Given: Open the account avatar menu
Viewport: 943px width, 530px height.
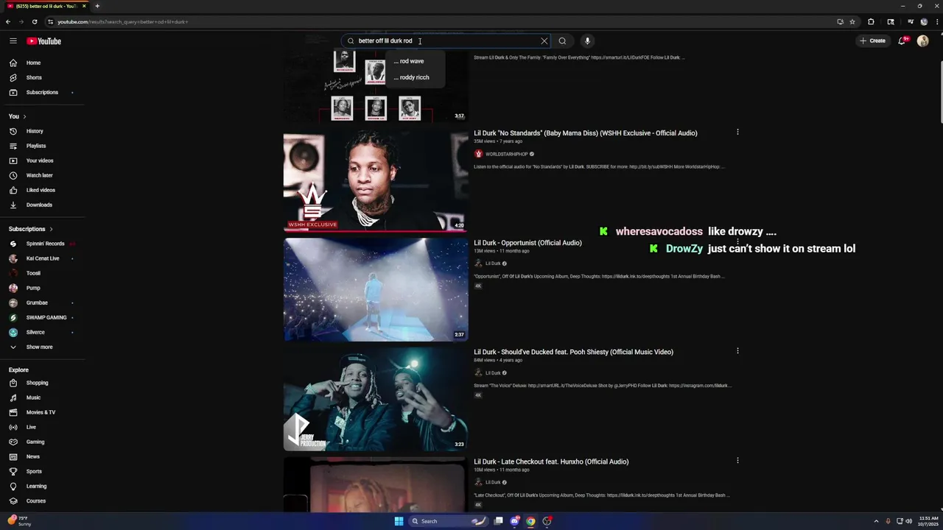Looking at the screenshot, I should (x=922, y=41).
